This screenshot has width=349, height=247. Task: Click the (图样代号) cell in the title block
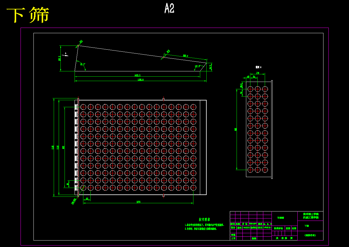click(x=310, y=235)
